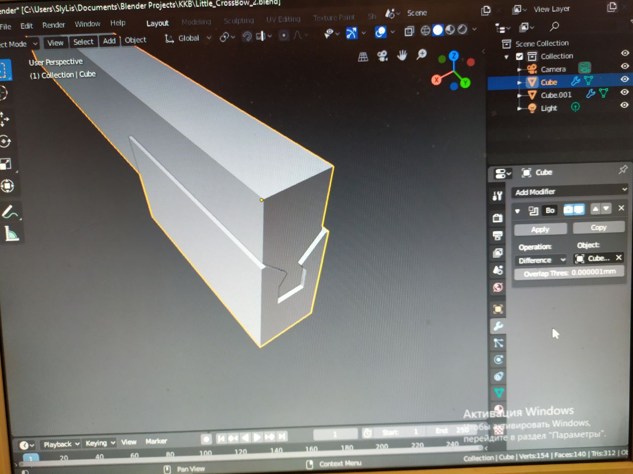Screen dimensions: 633x474
Task: Open the Object properties tab
Action: [x=498, y=309]
